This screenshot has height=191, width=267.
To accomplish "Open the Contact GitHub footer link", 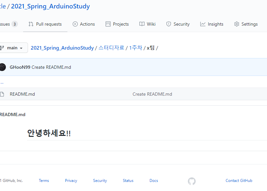I will coord(239,181).
